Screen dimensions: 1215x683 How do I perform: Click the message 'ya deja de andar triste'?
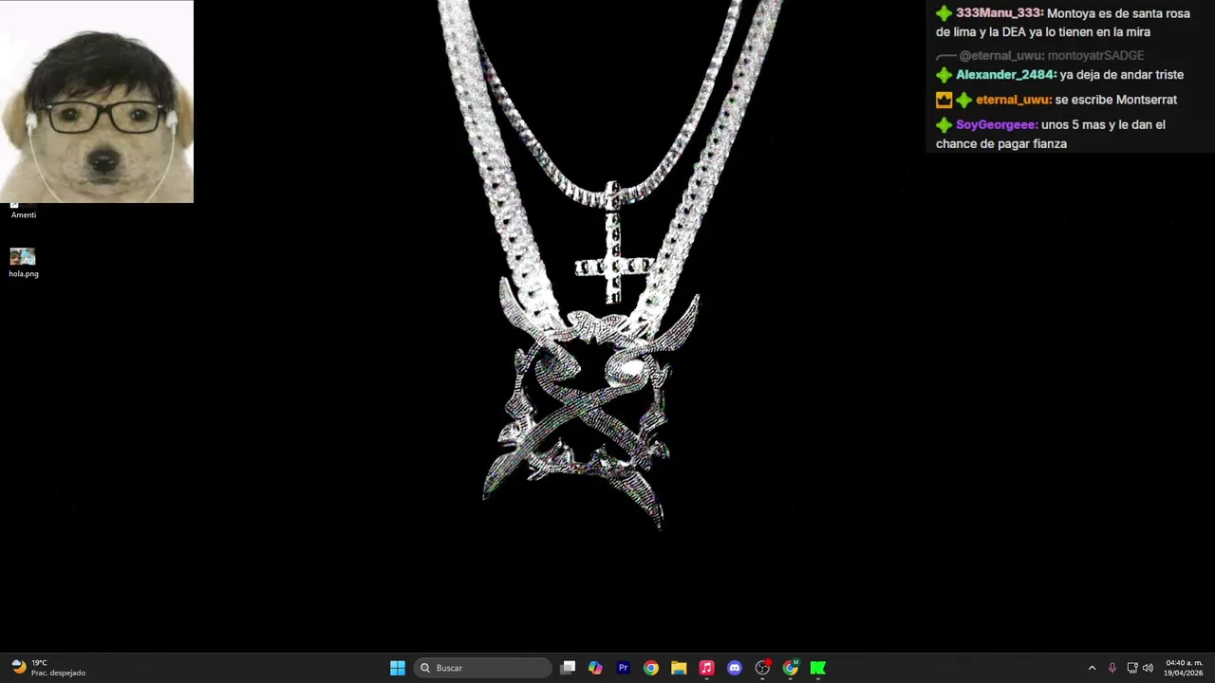coord(1122,75)
